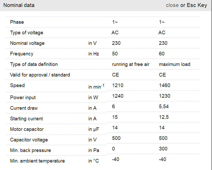
Task: Select the "Nominal voltage" row label
Action: [27, 43]
